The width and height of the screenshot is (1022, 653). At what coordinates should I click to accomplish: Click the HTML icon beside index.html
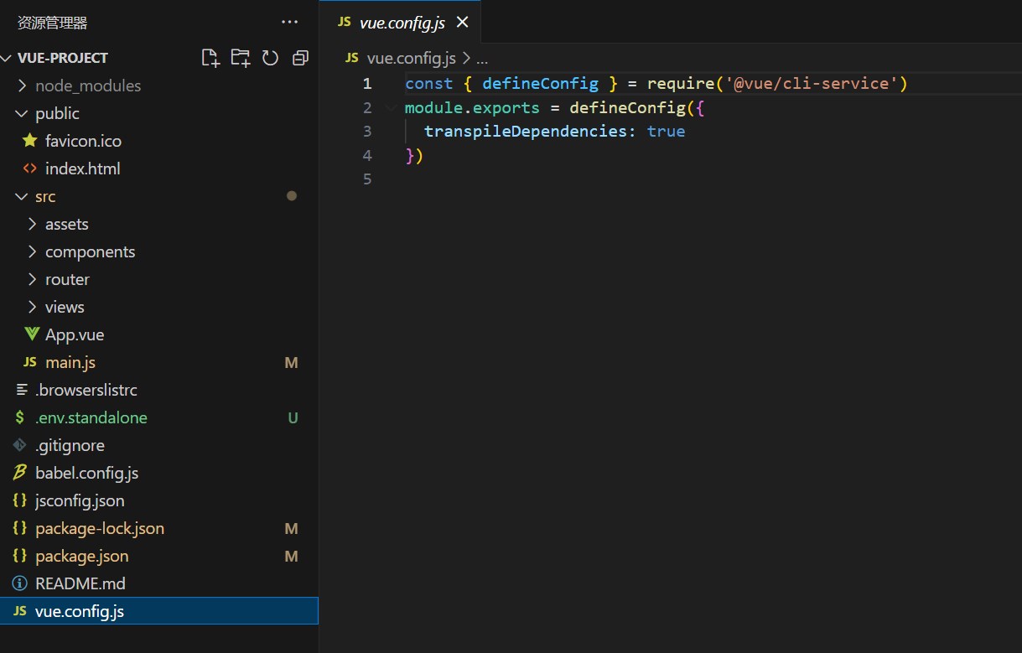[x=30, y=168]
